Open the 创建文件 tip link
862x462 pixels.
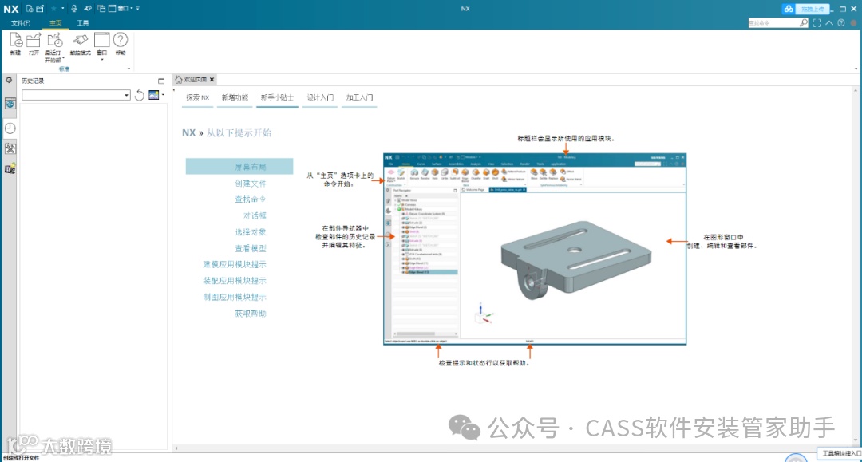(x=251, y=183)
